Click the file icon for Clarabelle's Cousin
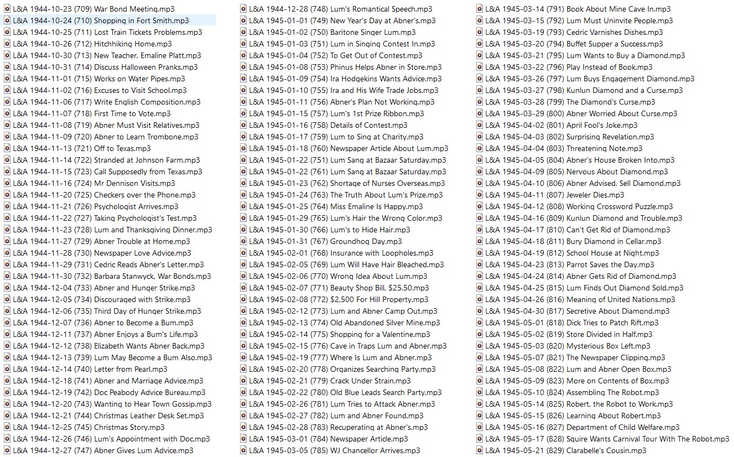734x457 pixels. click(480, 450)
